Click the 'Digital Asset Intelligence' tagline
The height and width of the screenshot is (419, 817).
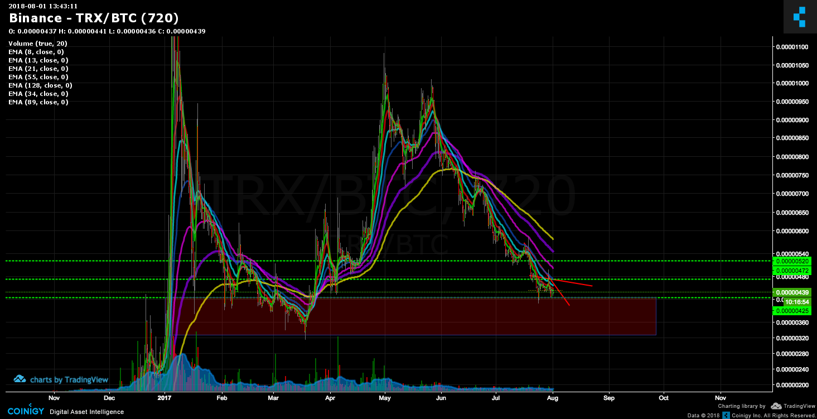[x=87, y=412]
